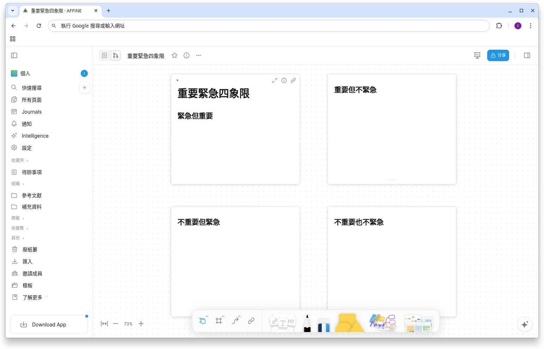Image resolution: width=544 pixels, height=349 pixels.
Task: Zoom in with the plus button
Action: (x=141, y=324)
